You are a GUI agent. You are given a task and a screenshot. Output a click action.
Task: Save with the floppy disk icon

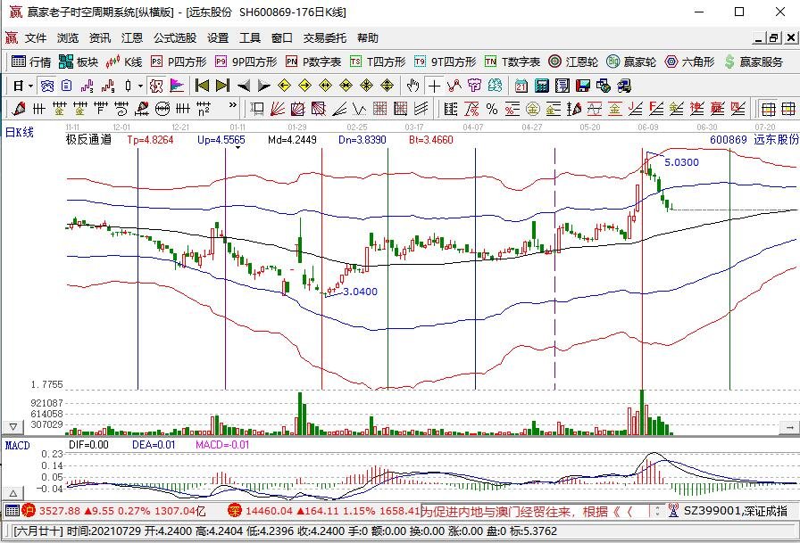(x=583, y=86)
